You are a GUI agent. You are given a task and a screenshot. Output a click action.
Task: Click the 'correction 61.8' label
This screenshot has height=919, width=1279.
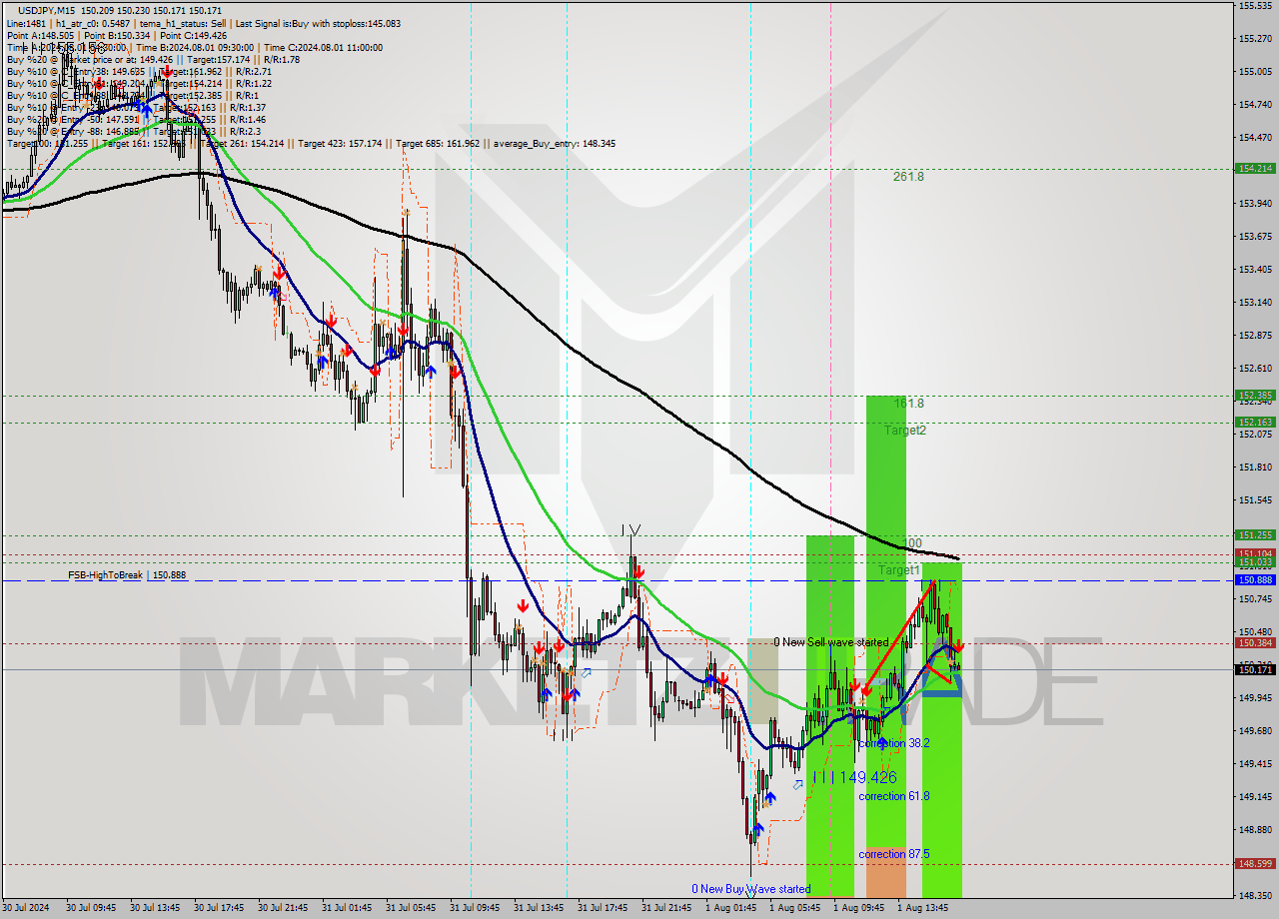[x=893, y=796]
